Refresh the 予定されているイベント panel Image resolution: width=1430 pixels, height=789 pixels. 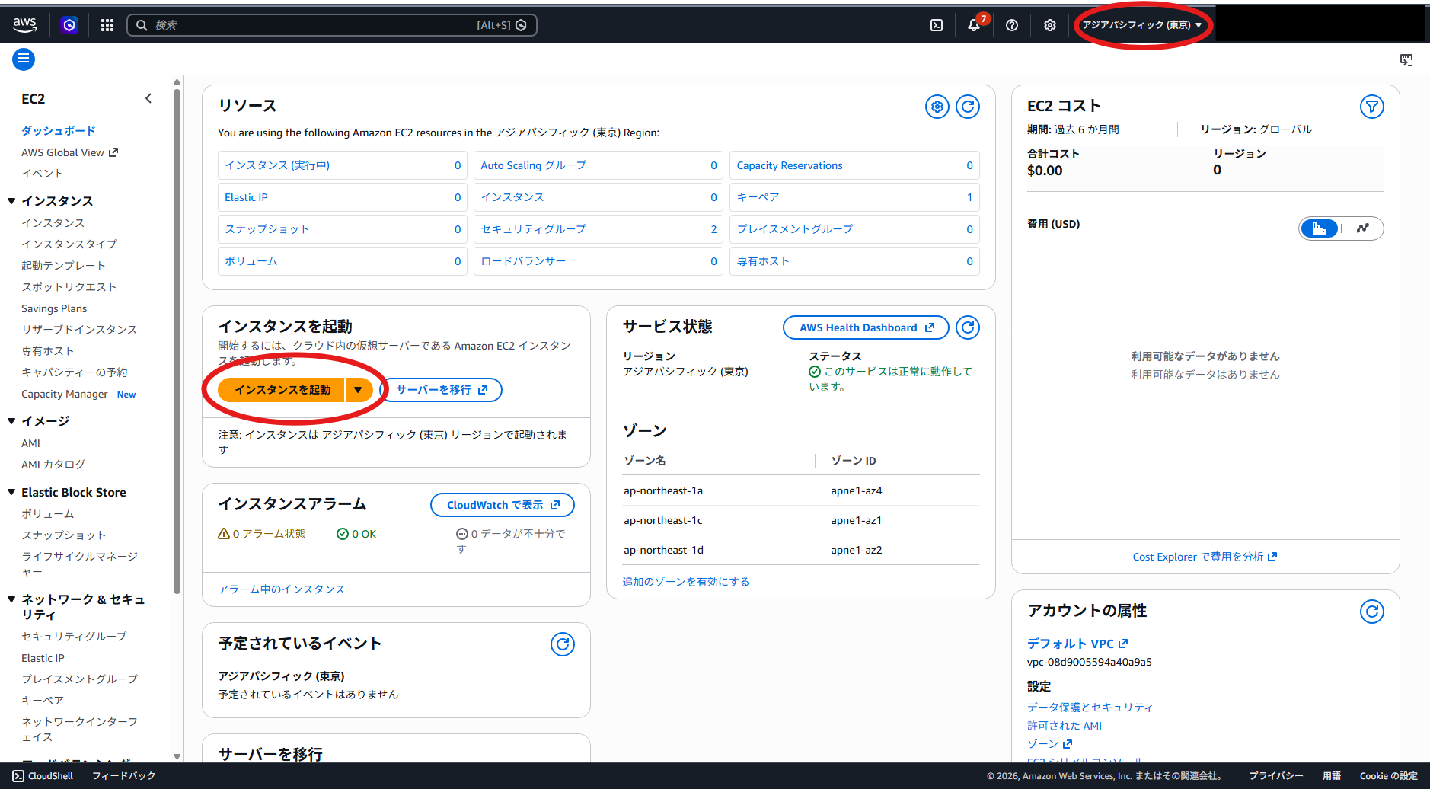563,644
